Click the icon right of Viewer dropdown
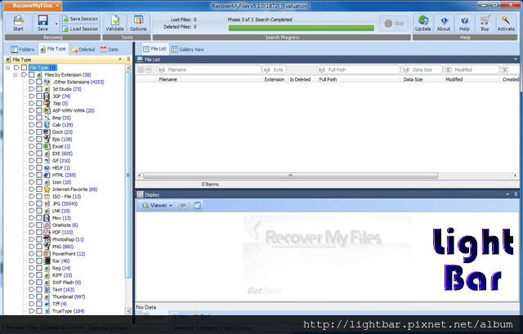 pyautogui.click(x=182, y=205)
